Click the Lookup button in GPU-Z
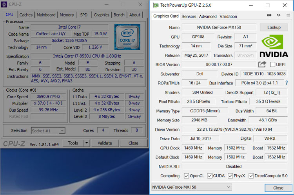 pos(274,27)
